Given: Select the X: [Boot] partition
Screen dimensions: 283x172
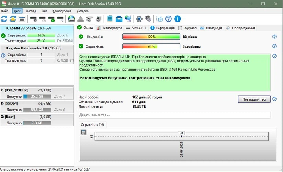Looking at the screenshot, I should 37,120.
